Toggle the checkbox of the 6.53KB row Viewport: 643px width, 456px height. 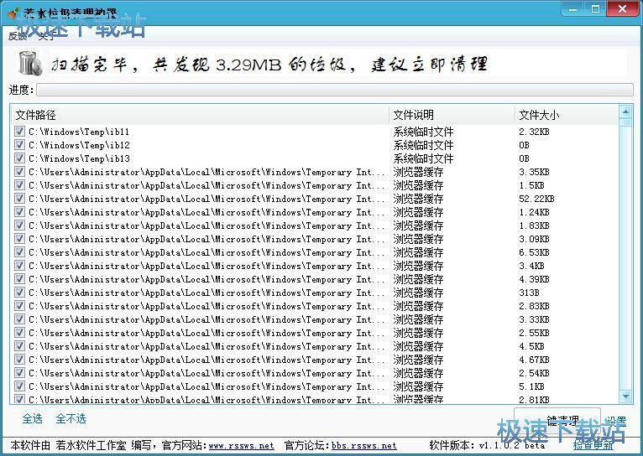point(19,252)
